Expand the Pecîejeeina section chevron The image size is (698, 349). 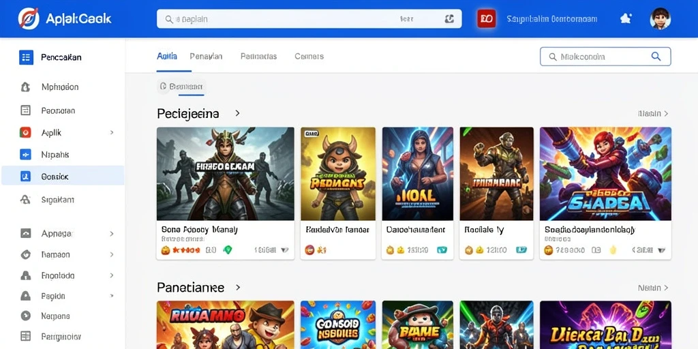point(237,114)
